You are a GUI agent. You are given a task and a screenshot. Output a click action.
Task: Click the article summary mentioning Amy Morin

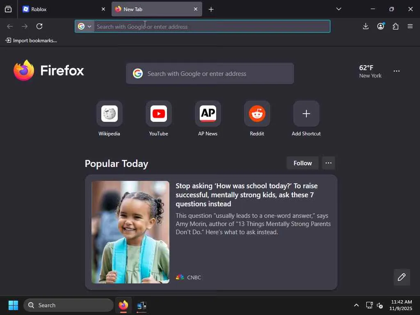pos(253,224)
